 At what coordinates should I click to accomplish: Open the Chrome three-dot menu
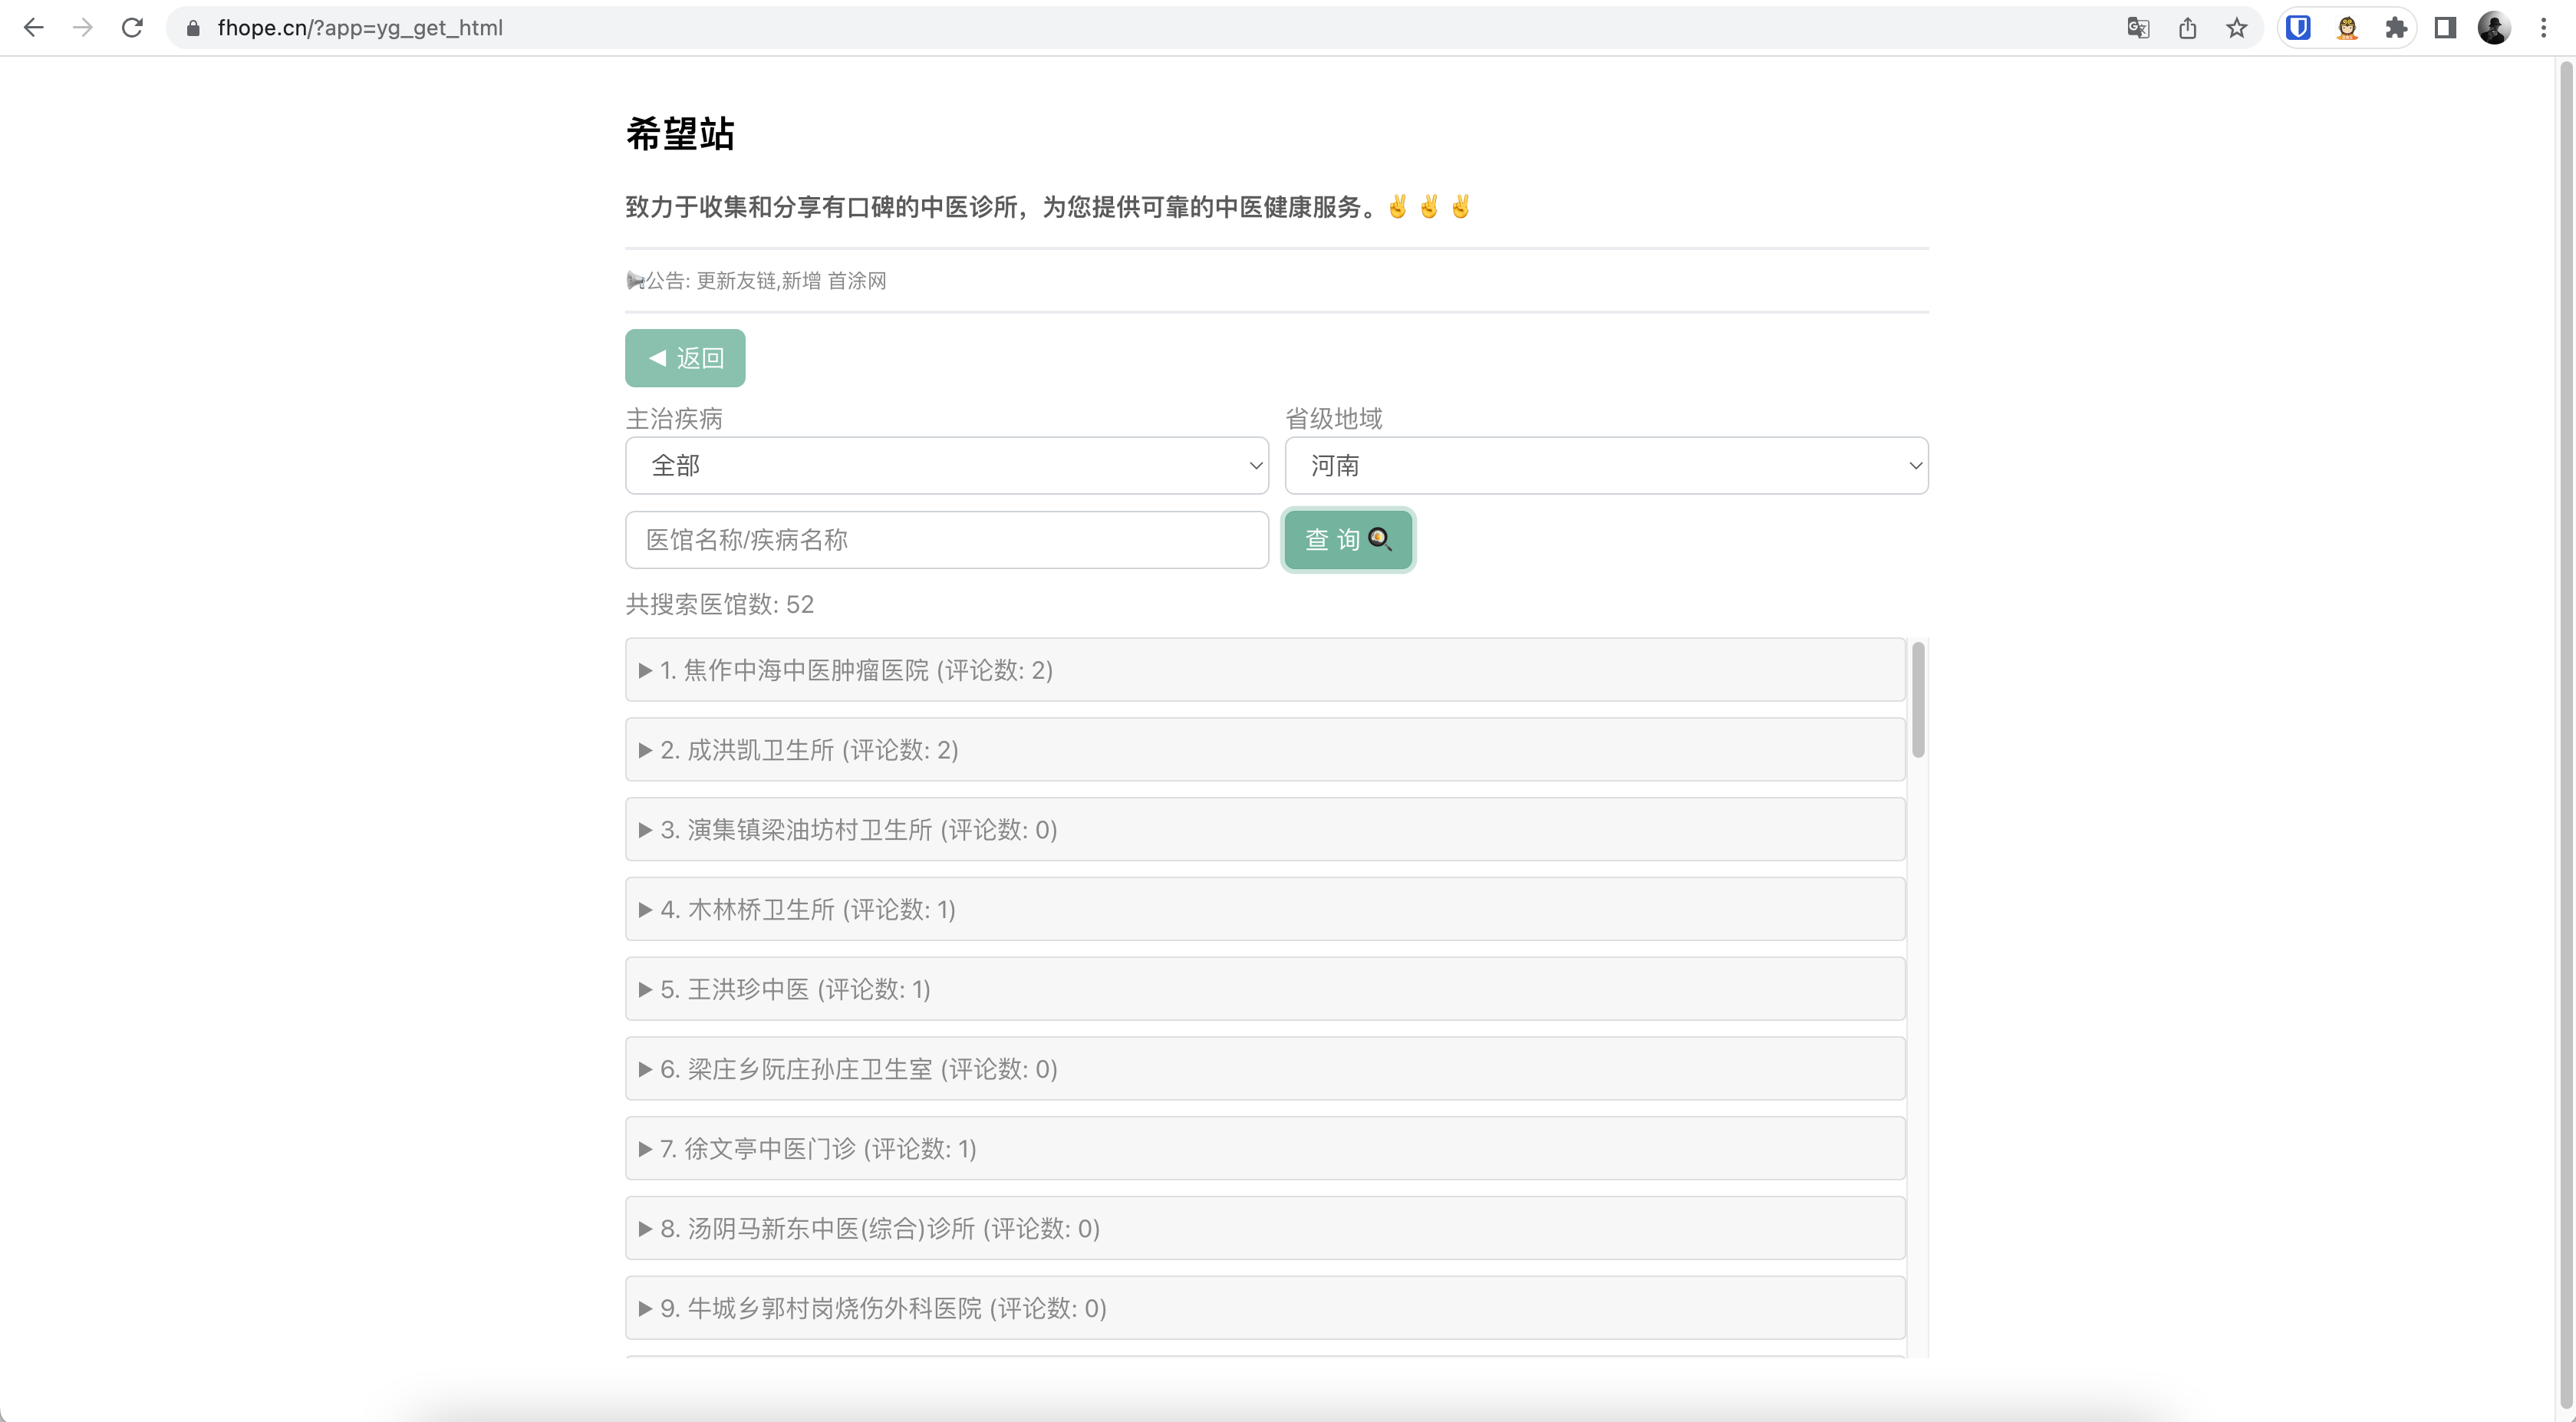point(2543,28)
